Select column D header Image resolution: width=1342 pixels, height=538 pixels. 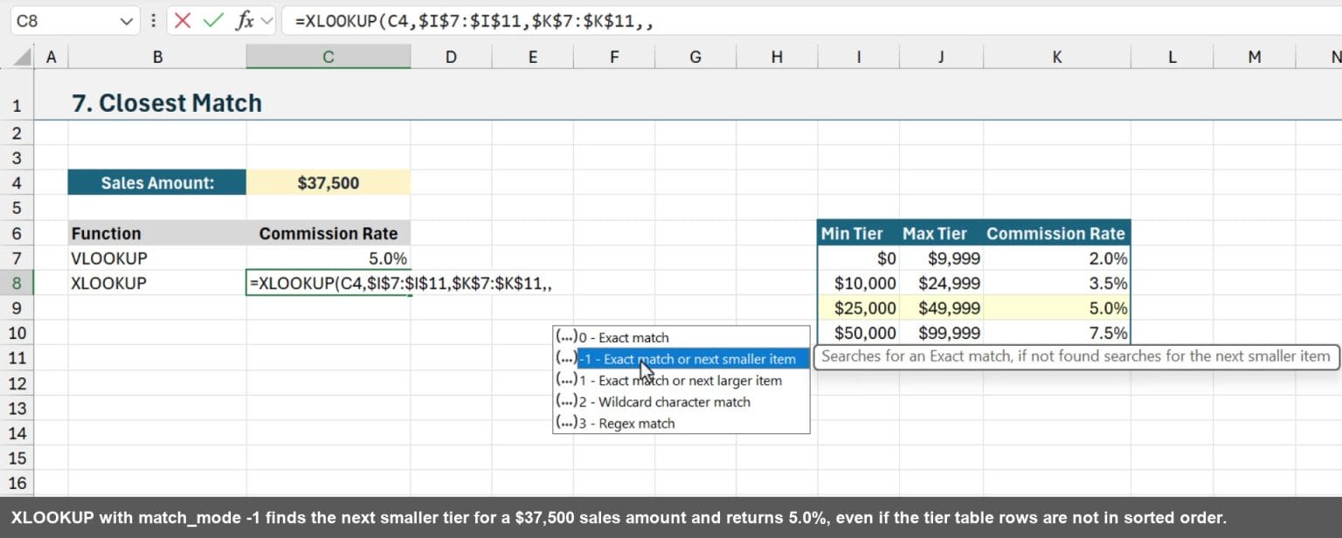(x=451, y=57)
